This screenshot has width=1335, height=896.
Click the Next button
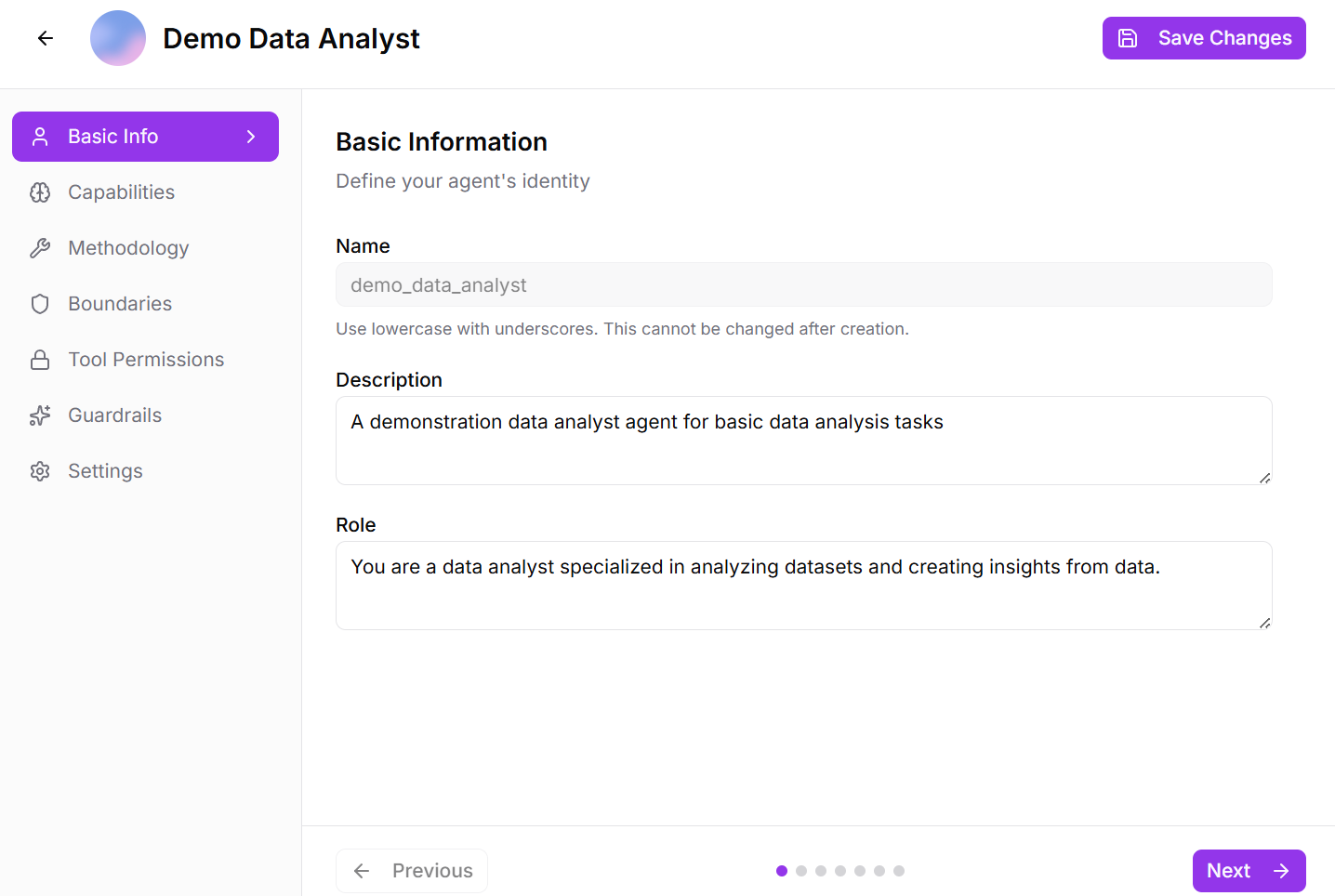click(x=1249, y=871)
